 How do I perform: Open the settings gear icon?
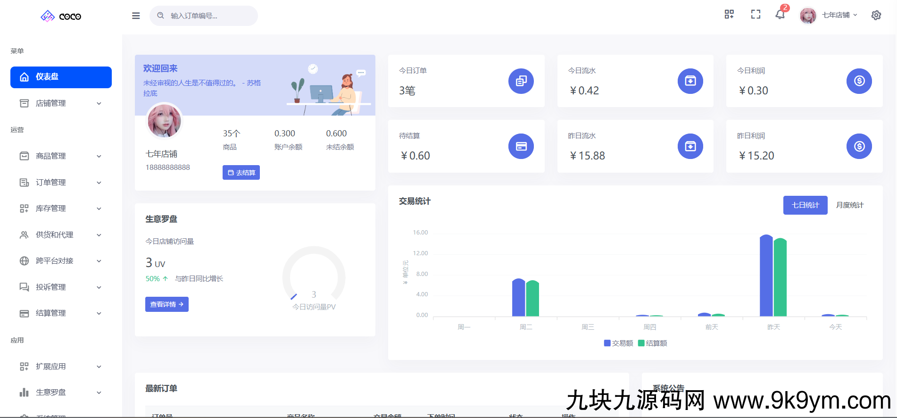point(876,15)
